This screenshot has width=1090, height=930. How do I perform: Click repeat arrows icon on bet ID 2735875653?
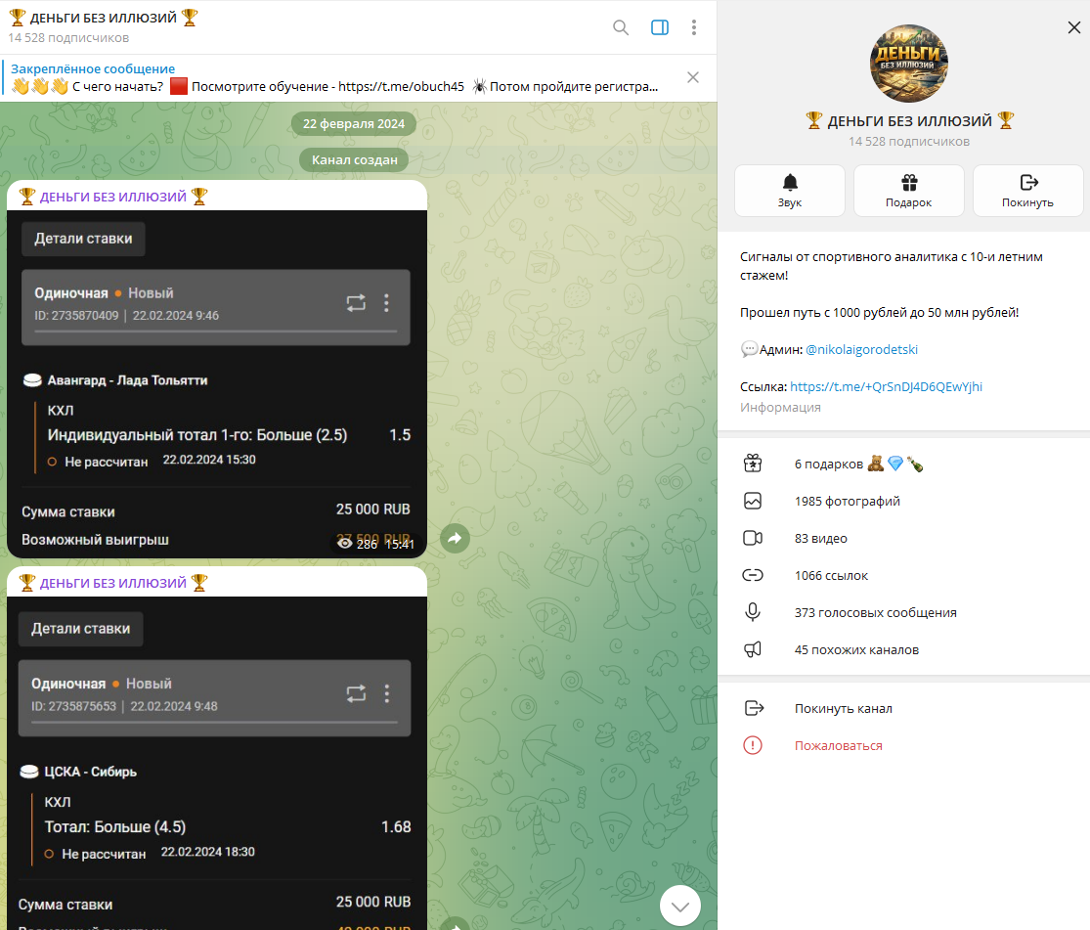coord(356,693)
